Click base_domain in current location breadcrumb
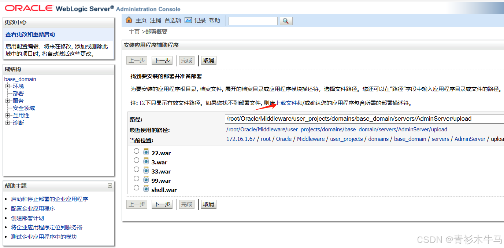Viewport: 504px width, 248px height. click(410, 139)
